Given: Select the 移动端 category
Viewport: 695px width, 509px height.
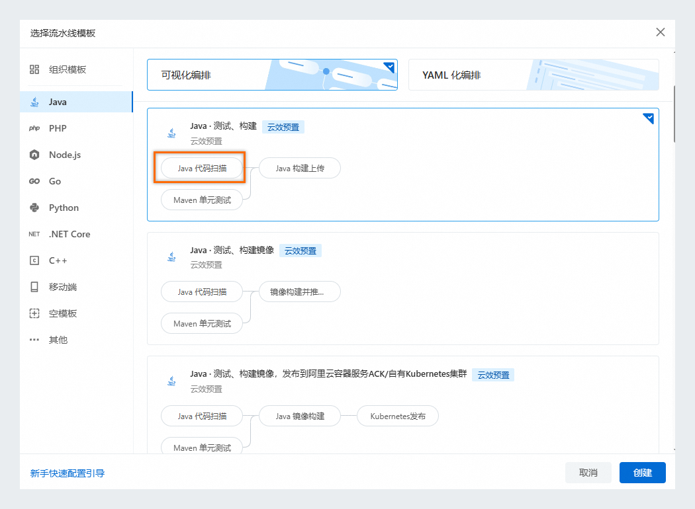Looking at the screenshot, I should click(76, 287).
